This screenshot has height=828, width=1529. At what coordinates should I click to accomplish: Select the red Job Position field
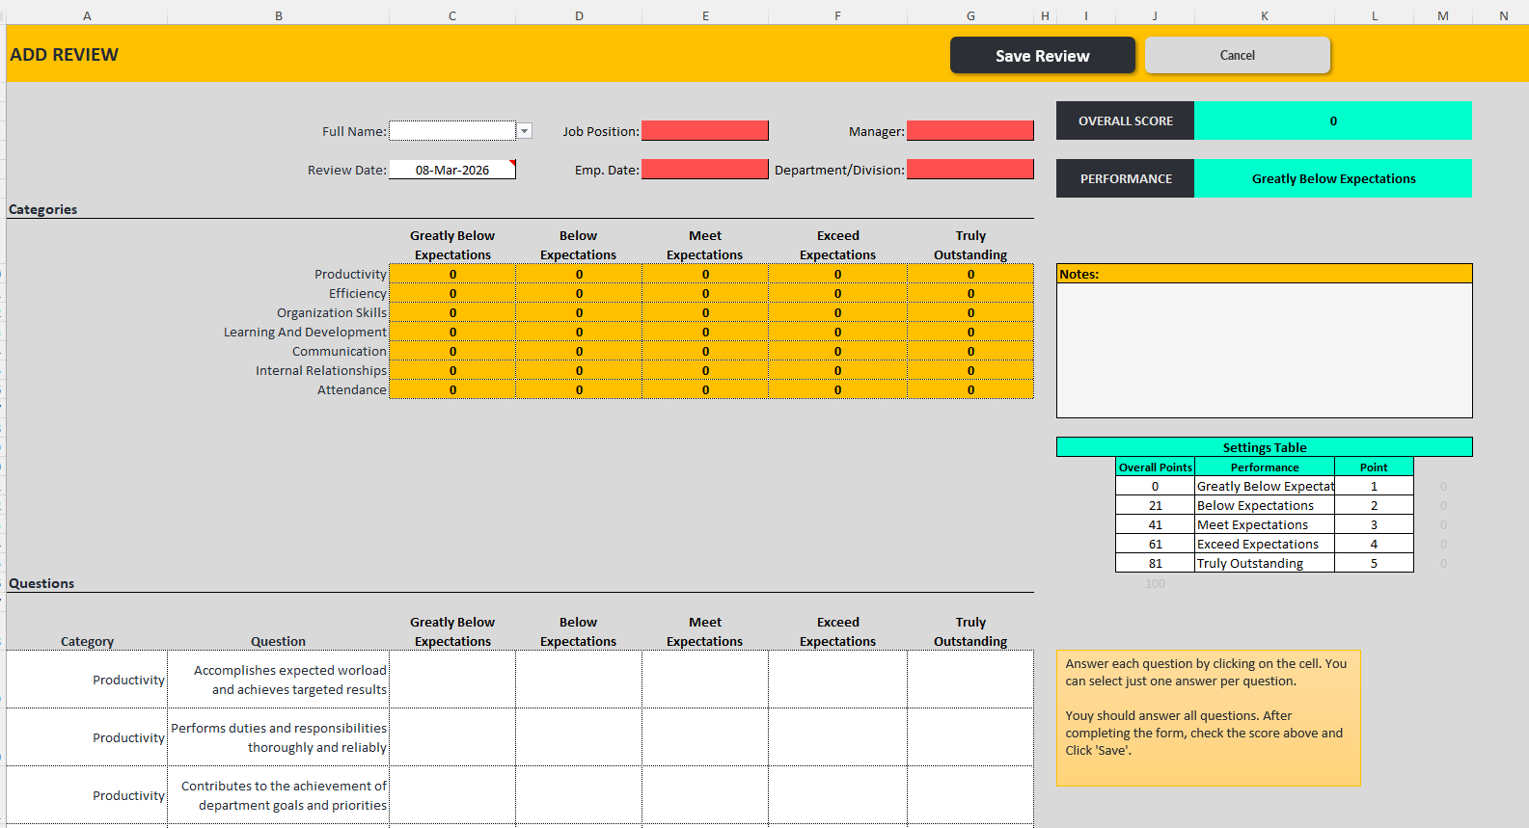(704, 131)
